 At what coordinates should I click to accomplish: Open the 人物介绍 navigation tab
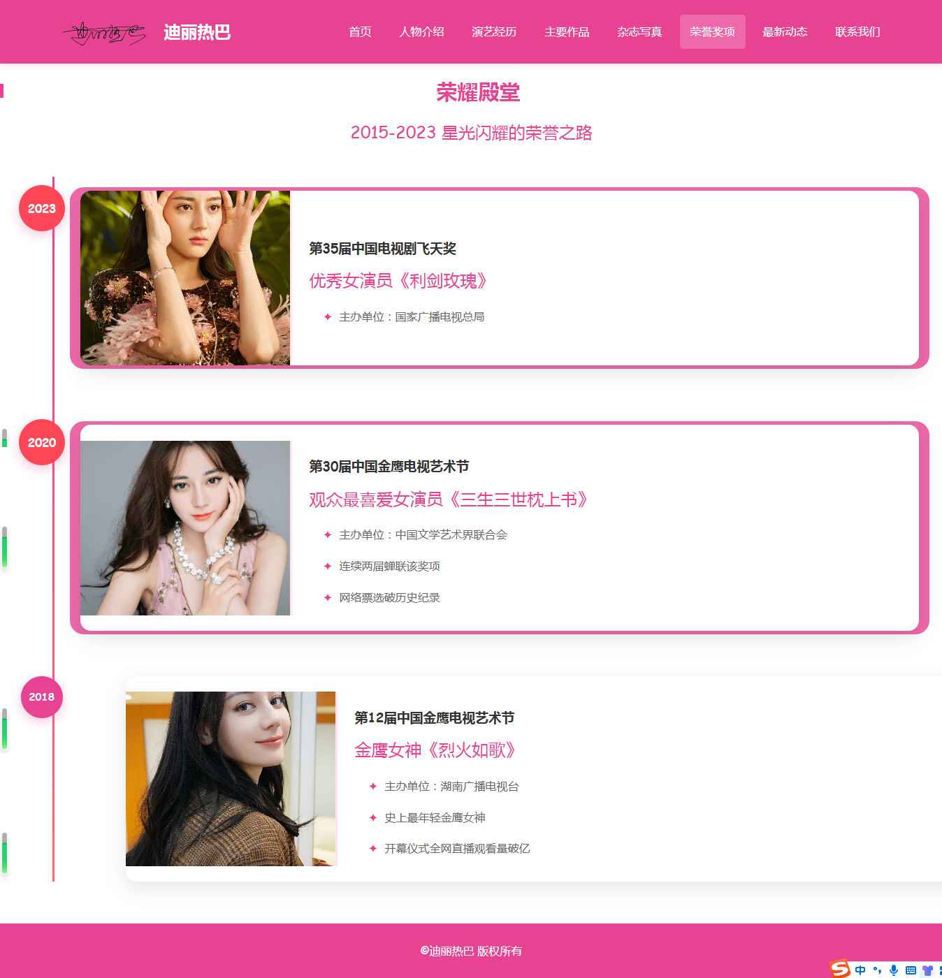click(x=421, y=31)
